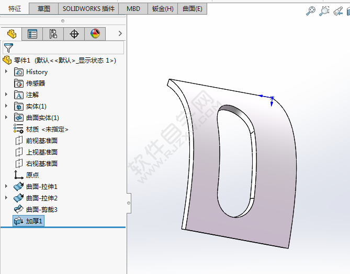This screenshot has width=350, height=274.
Task: Open the 钣金(H) tab
Action: [x=163, y=9]
